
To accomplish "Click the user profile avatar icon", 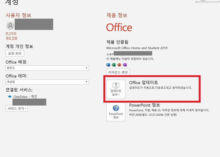I will [10, 26].
